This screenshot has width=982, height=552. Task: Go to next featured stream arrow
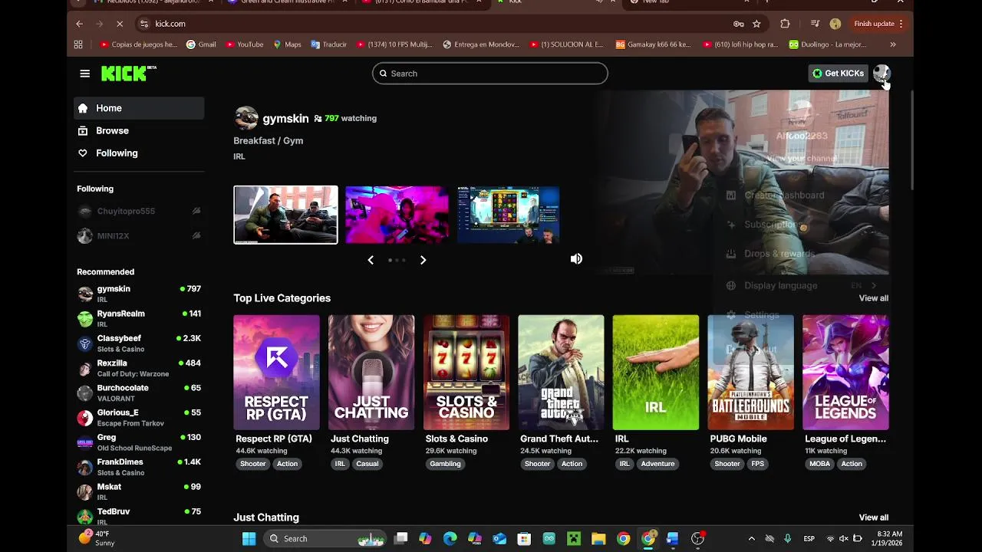coord(423,260)
